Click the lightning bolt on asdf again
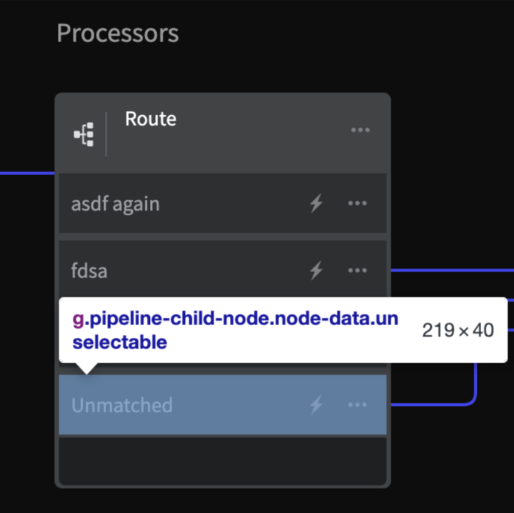This screenshot has height=513, width=514. (316, 204)
